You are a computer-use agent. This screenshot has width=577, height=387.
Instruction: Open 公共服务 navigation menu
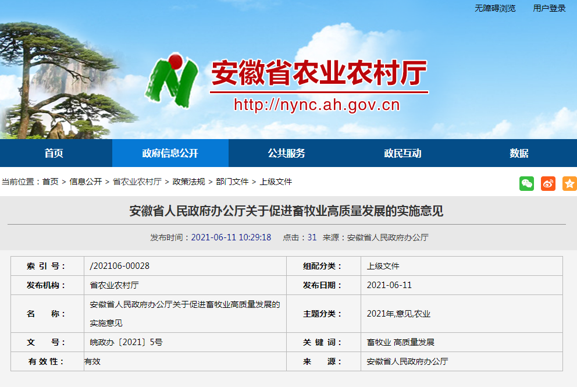[x=286, y=153]
